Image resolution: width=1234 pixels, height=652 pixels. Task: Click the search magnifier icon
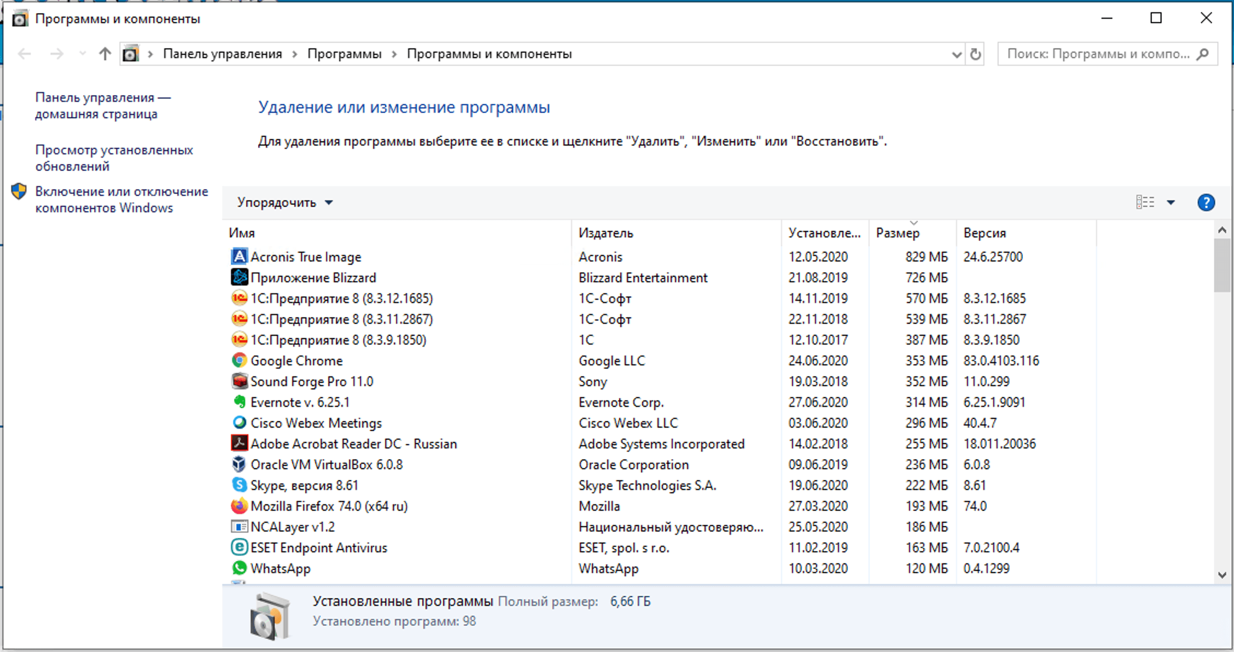[x=1202, y=54]
